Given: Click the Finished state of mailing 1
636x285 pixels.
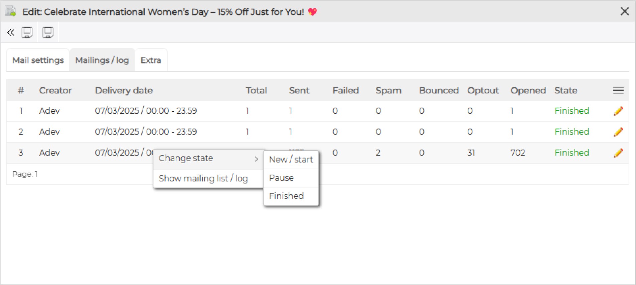Looking at the screenshot, I should 572,111.
